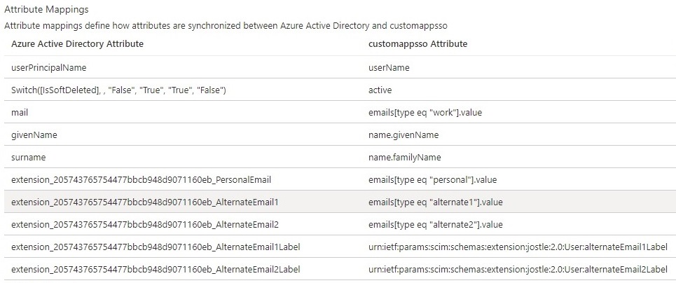The width and height of the screenshot is (676, 283).
Task: Select the active customappsso attribute
Action: pyautogui.click(x=380, y=90)
